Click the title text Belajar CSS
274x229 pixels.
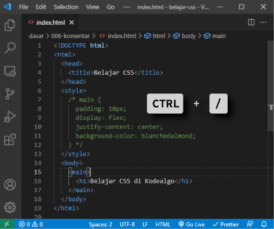coord(114,73)
